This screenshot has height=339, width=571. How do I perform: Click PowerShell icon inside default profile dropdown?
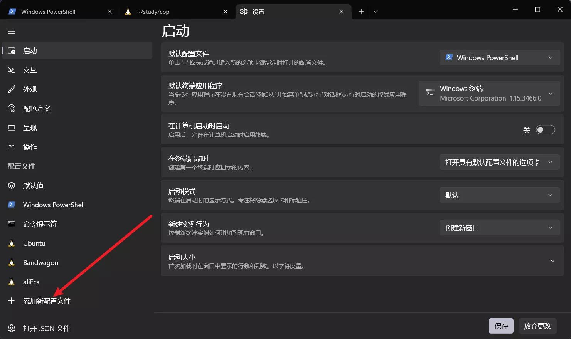pyautogui.click(x=449, y=57)
